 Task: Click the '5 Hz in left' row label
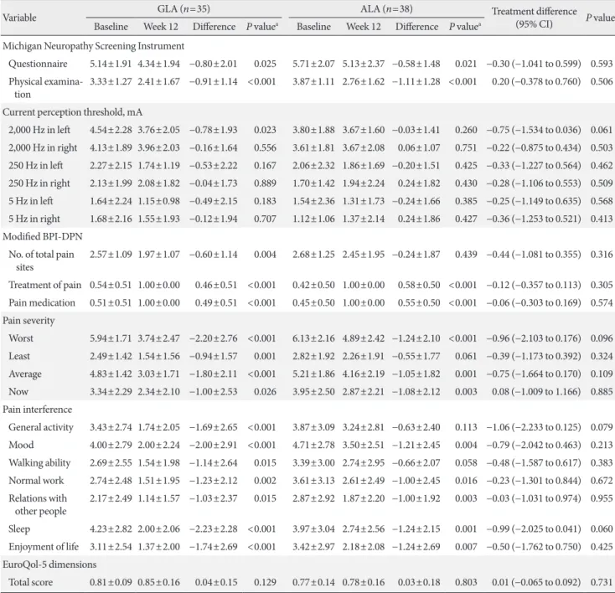31,201
